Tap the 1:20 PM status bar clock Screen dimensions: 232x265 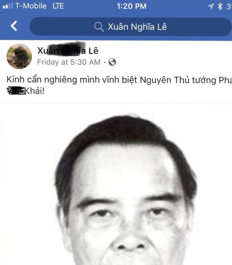point(132,6)
